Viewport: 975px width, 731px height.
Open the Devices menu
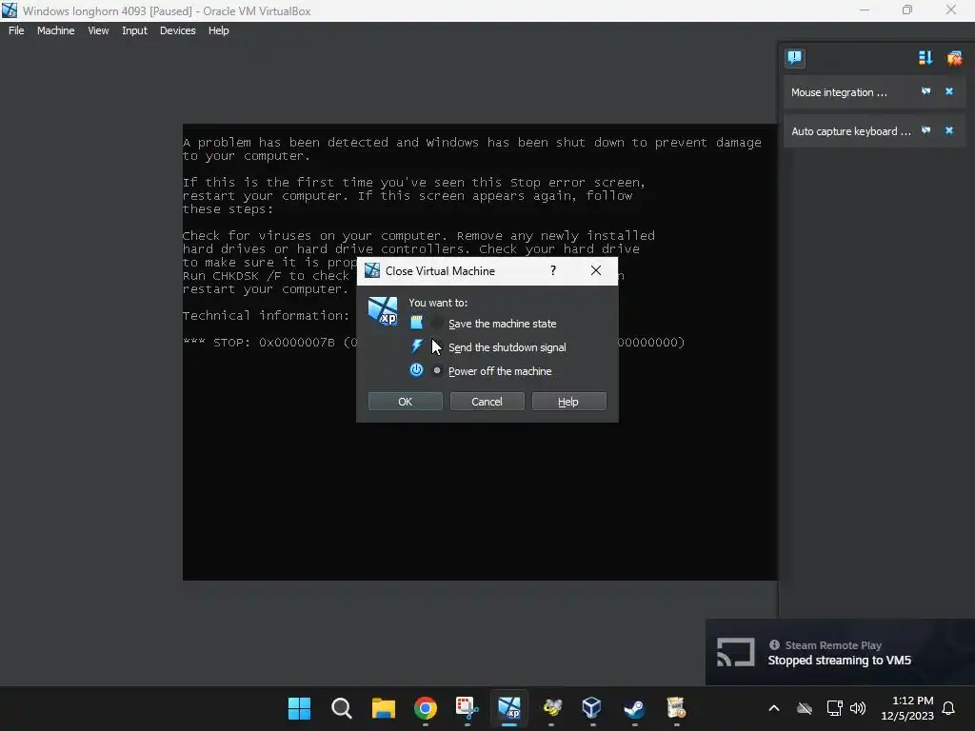pyautogui.click(x=178, y=30)
